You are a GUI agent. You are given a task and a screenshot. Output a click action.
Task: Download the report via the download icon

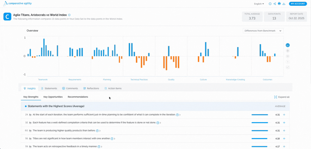point(284,4)
